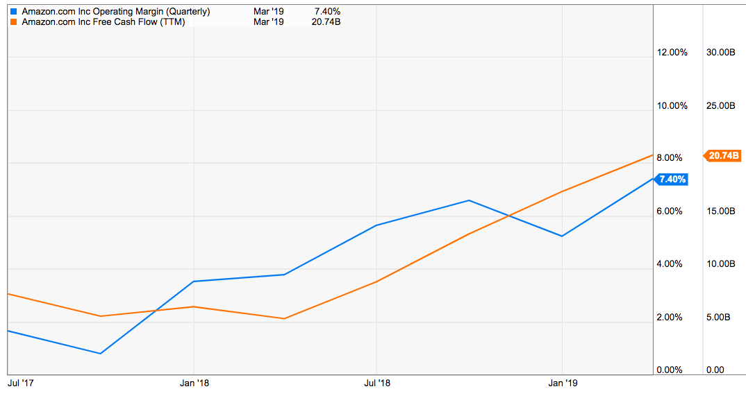Click the blue line's low point before Jan '18
The height and width of the screenshot is (398, 746).
[x=101, y=354]
